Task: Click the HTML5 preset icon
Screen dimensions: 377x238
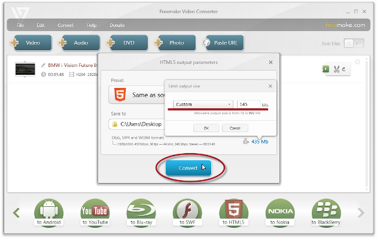Action: pos(120,94)
